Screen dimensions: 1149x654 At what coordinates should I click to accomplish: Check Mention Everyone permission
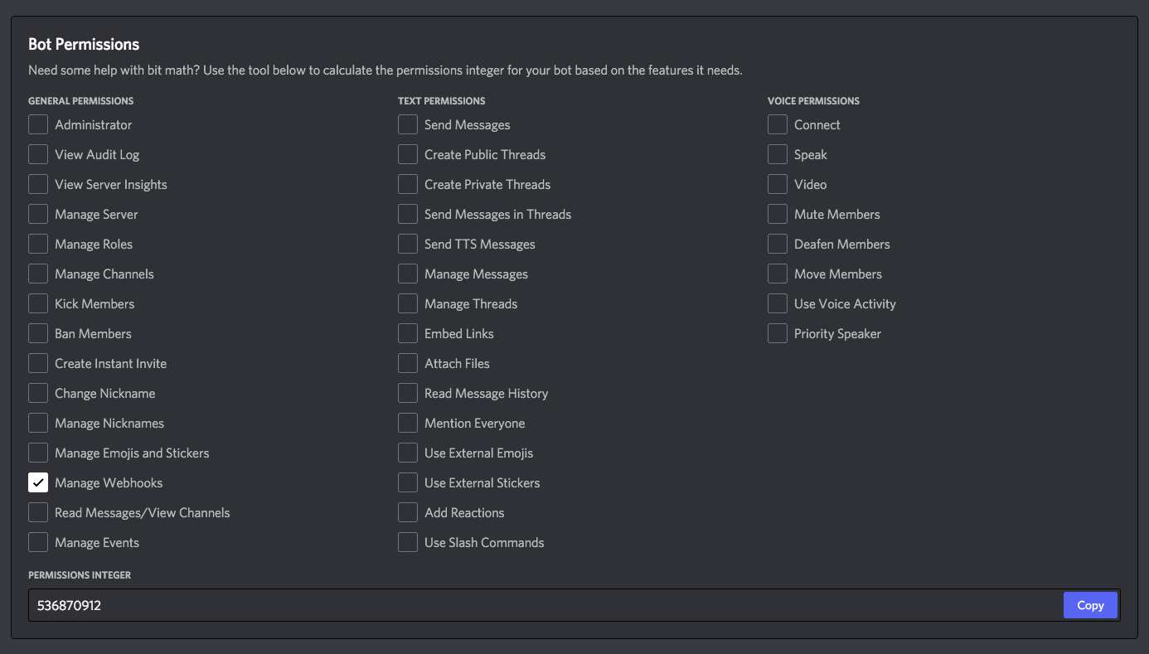click(407, 423)
